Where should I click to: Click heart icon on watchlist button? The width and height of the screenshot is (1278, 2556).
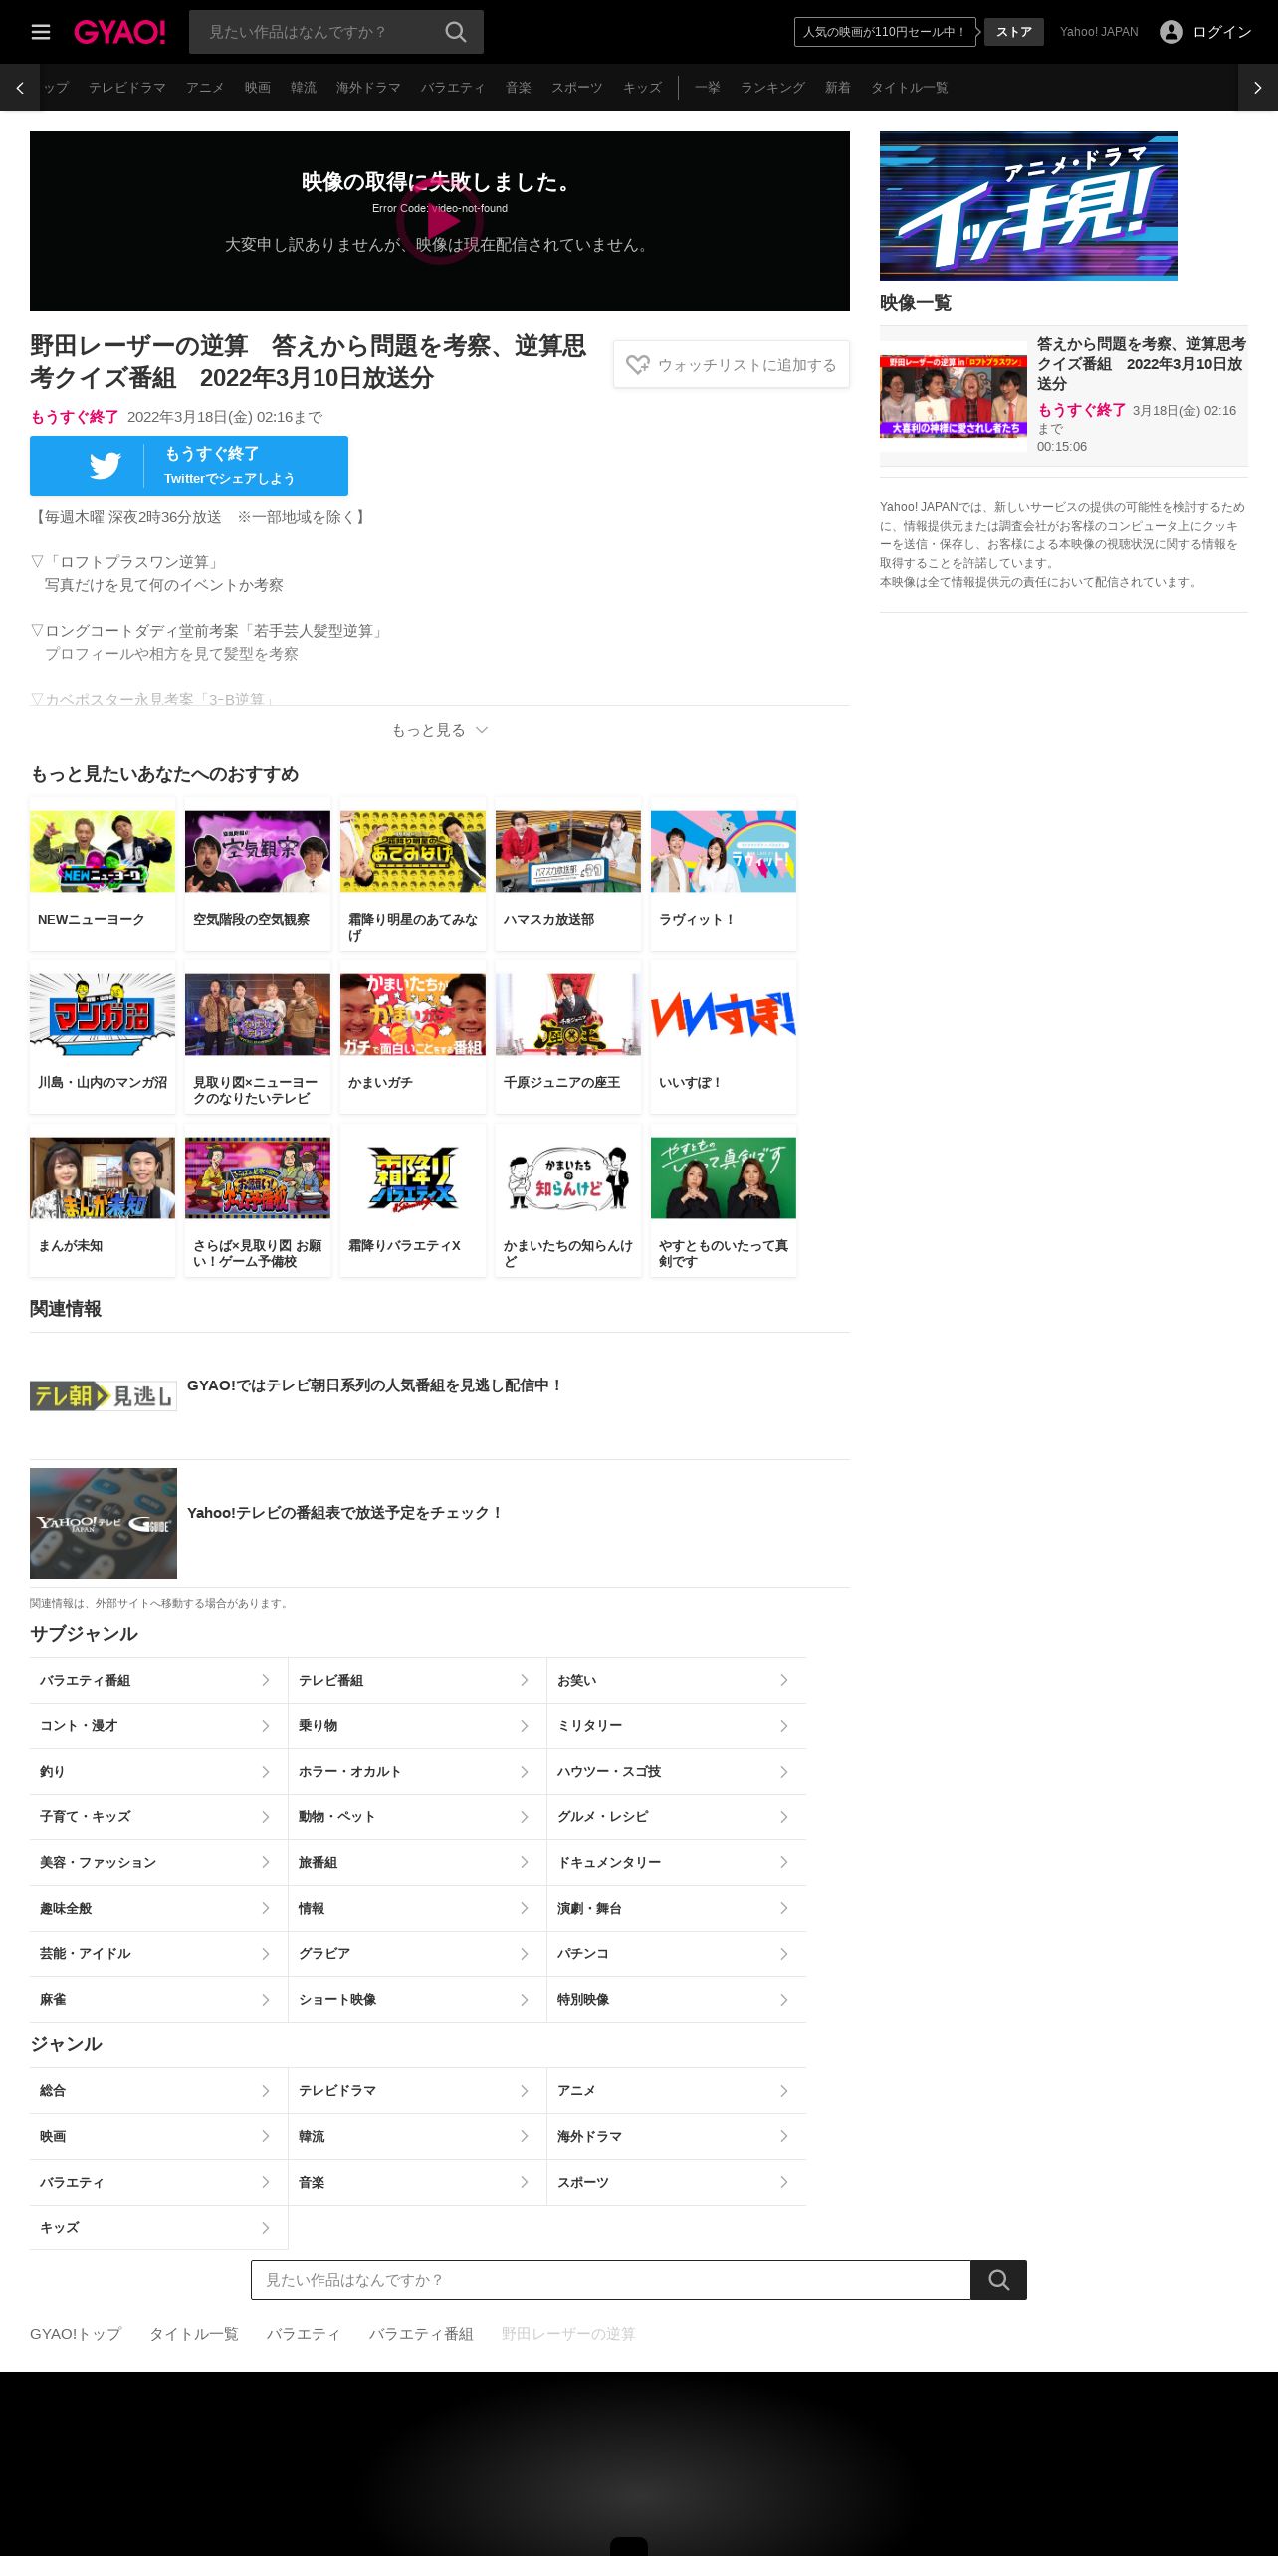[x=637, y=365]
